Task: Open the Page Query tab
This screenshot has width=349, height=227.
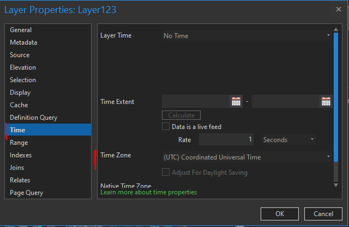Action: (x=26, y=193)
